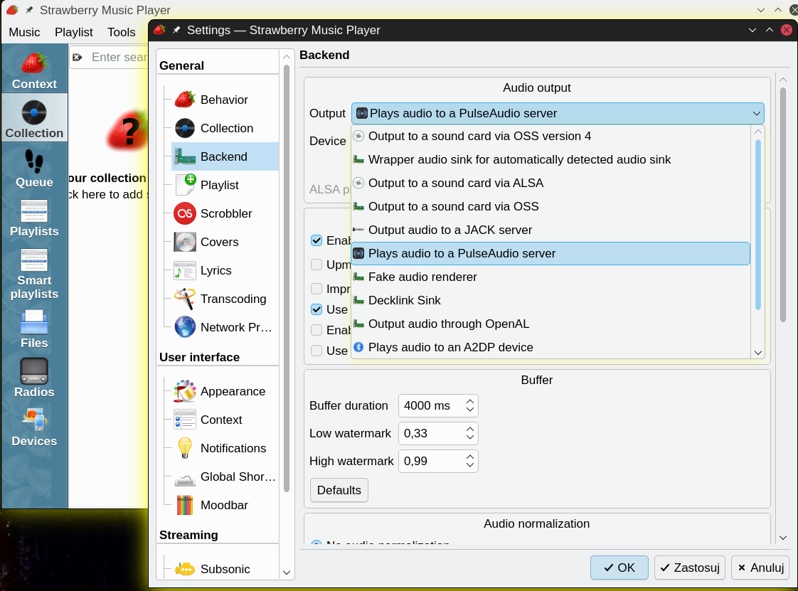Enable the 'Upm' checkbox

(x=316, y=265)
